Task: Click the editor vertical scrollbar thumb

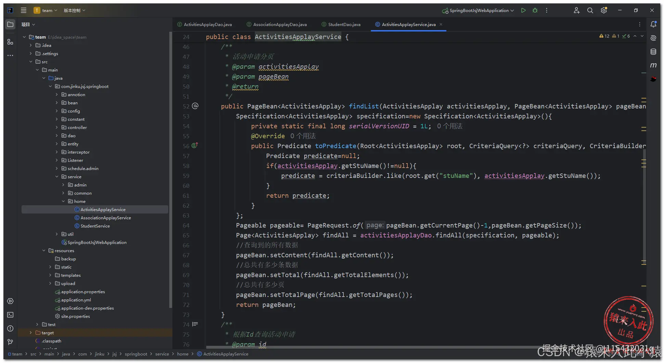Action: 644,207
